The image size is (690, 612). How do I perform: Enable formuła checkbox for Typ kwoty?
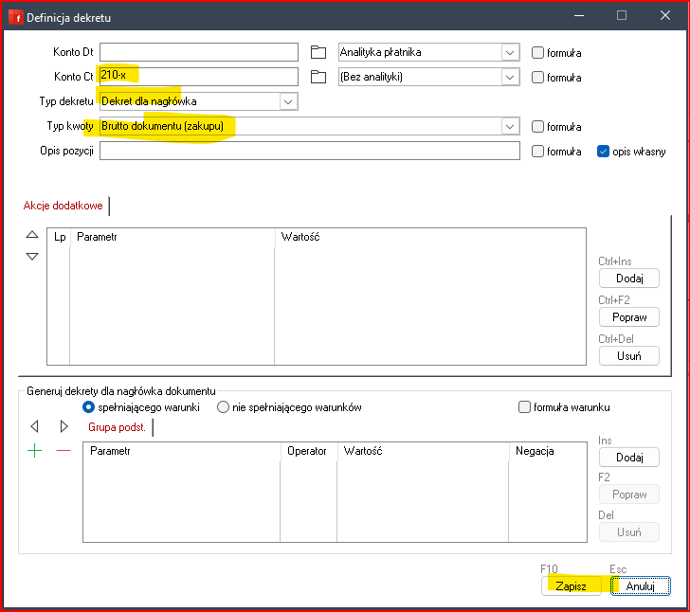click(x=537, y=126)
